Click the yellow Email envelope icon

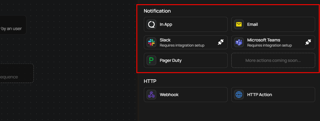point(239,24)
